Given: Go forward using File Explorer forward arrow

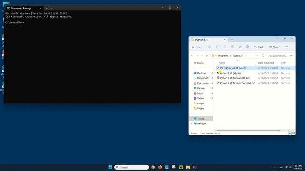Looking at the screenshot, I should coord(197,56).
